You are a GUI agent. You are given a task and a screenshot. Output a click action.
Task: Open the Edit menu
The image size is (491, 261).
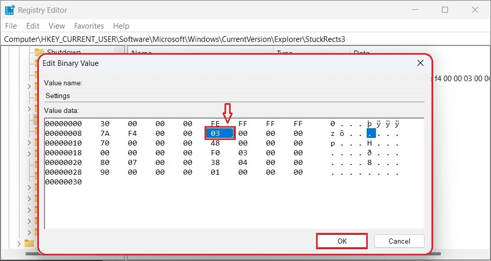33,26
